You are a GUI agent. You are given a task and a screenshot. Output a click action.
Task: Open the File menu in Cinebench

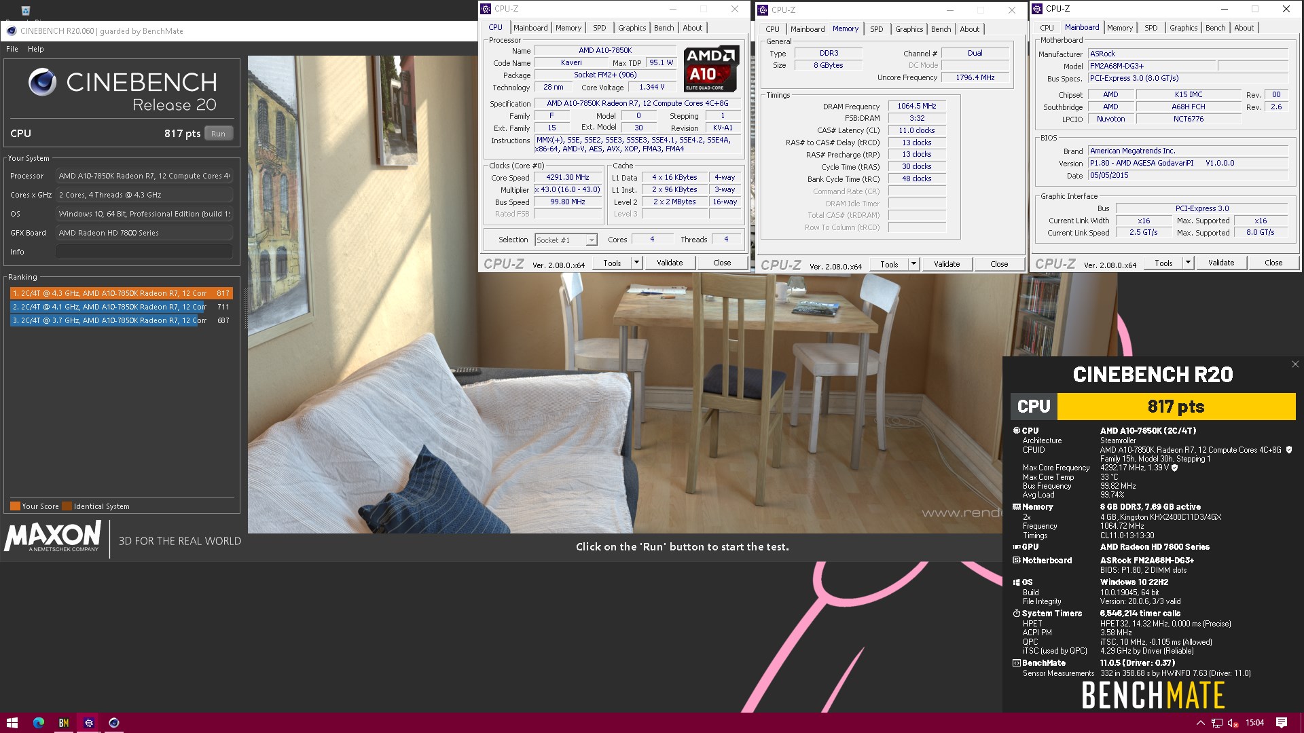(x=12, y=49)
